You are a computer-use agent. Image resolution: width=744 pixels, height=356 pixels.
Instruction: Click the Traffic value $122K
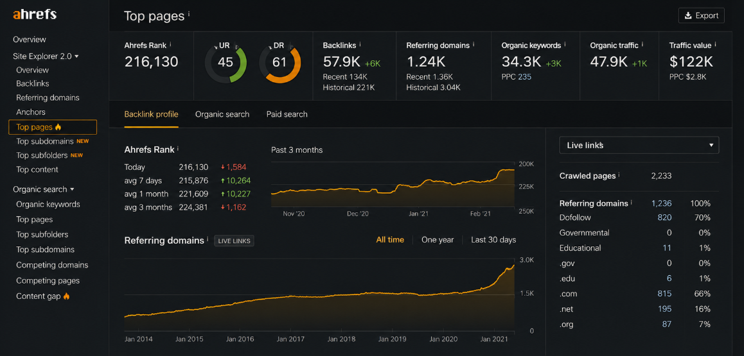(x=691, y=62)
